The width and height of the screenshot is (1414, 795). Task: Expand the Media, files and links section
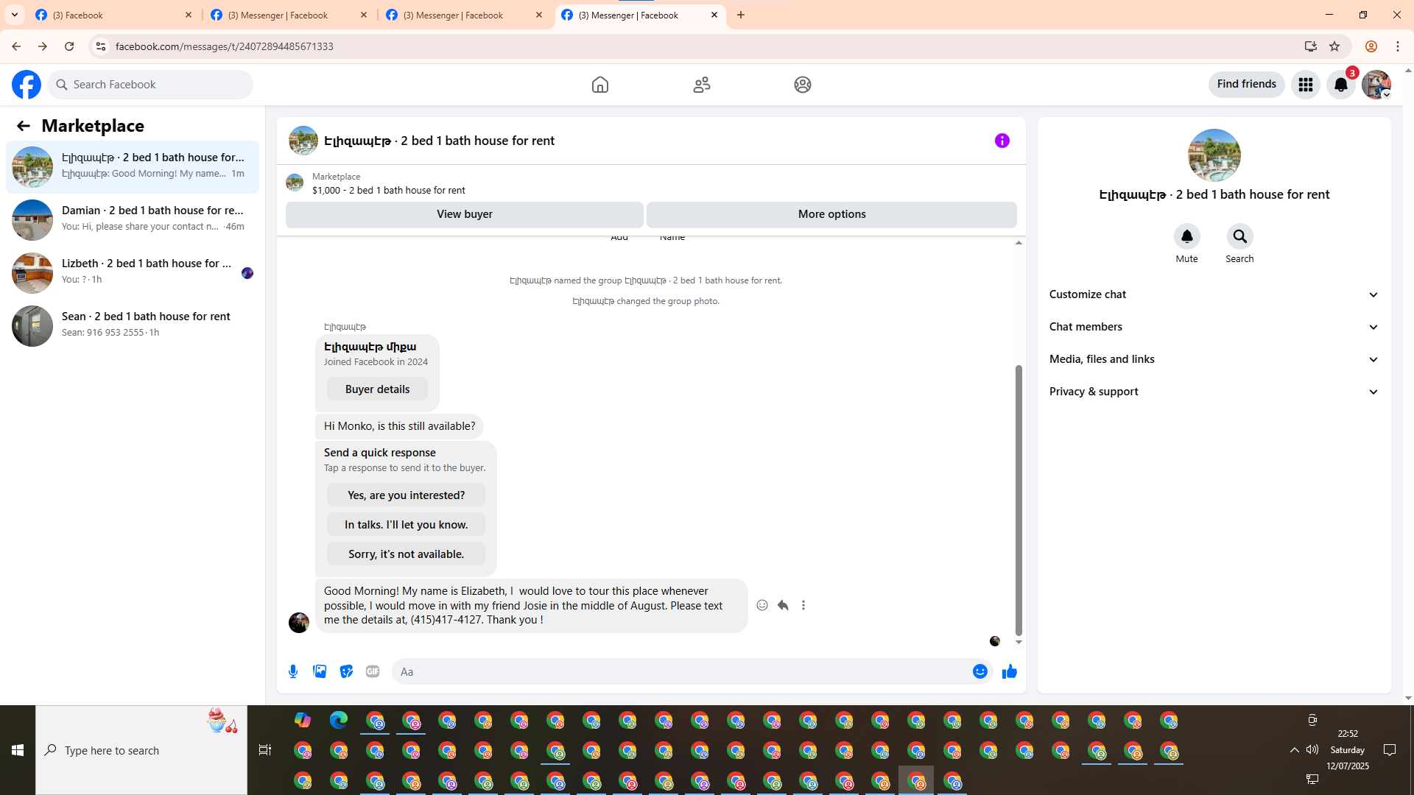1214,359
